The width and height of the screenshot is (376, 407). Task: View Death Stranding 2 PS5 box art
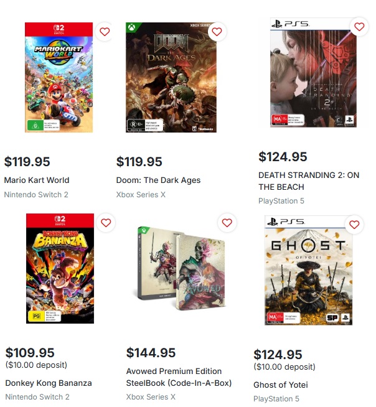pyautogui.click(x=313, y=72)
